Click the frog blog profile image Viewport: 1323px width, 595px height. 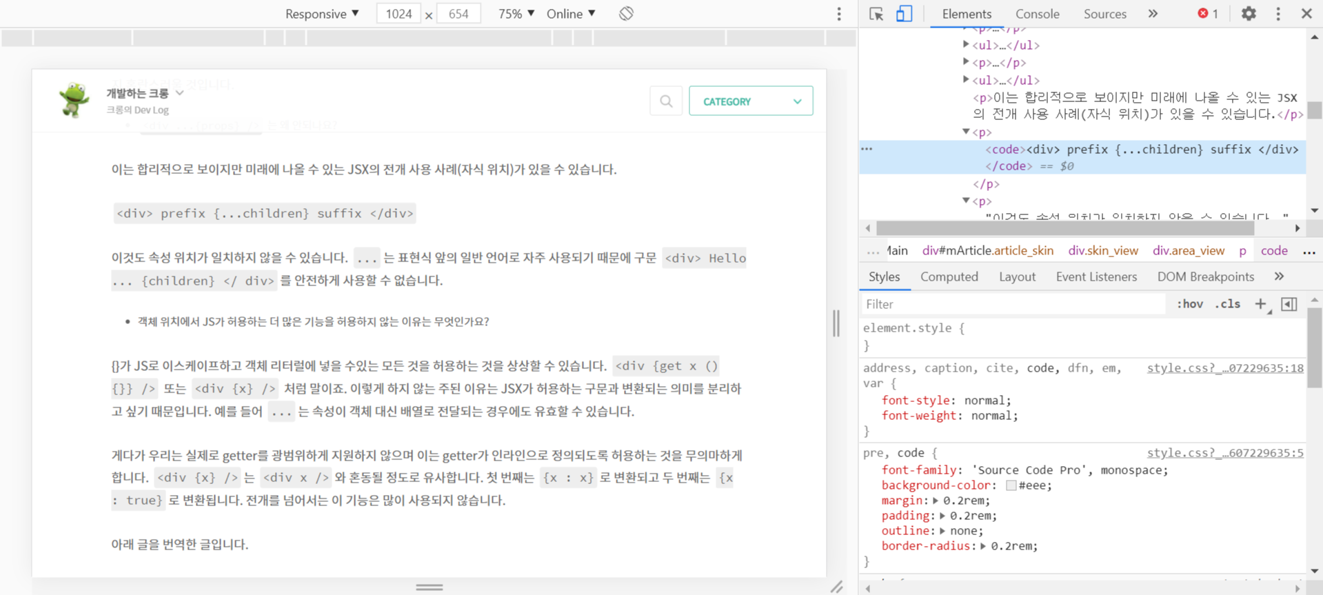coord(74,100)
